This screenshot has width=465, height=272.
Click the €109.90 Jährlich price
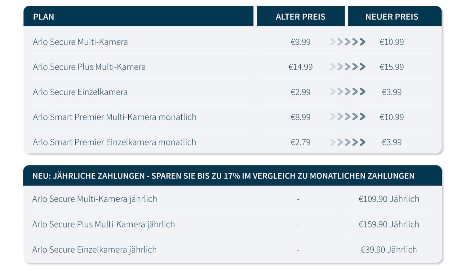(x=389, y=199)
